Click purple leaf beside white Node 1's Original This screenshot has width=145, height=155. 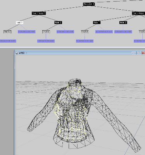point(27,32)
